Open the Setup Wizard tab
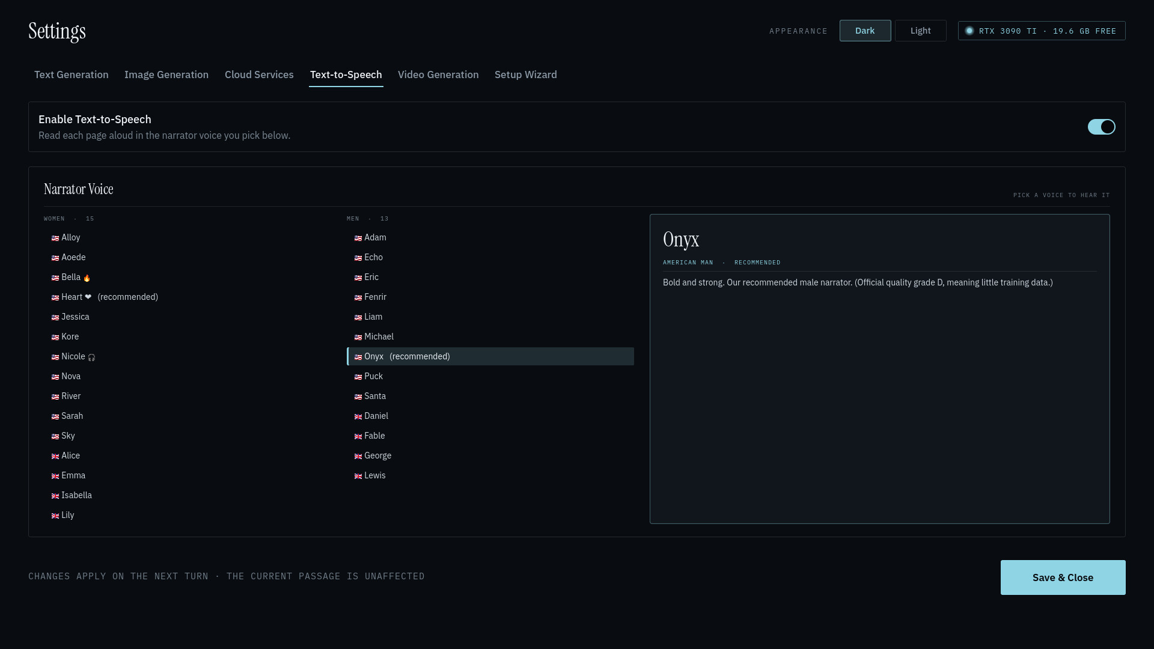The image size is (1154, 649). (526, 75)
